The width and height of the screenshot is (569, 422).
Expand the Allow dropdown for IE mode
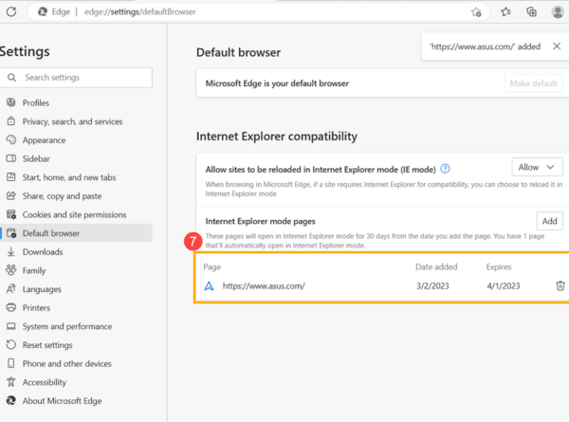click(537, 167)
